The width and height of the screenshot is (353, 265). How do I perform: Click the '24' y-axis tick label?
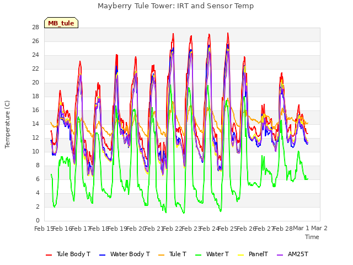[x=35, y=55]
